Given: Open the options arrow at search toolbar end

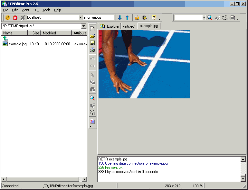Looking at the screenshot, I should click(238, 19).
